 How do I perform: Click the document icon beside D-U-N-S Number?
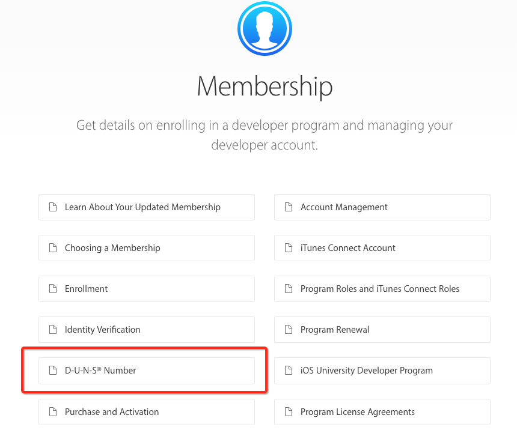(52, 371)
